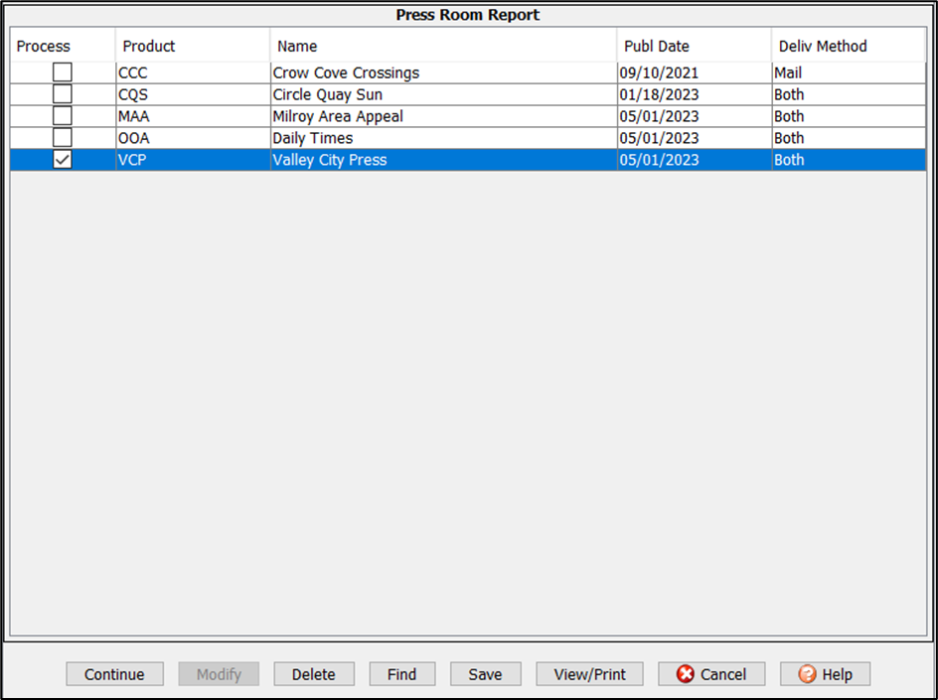Click the Delete button
This screenshot has width=938, height=700.
pos(313,674)
